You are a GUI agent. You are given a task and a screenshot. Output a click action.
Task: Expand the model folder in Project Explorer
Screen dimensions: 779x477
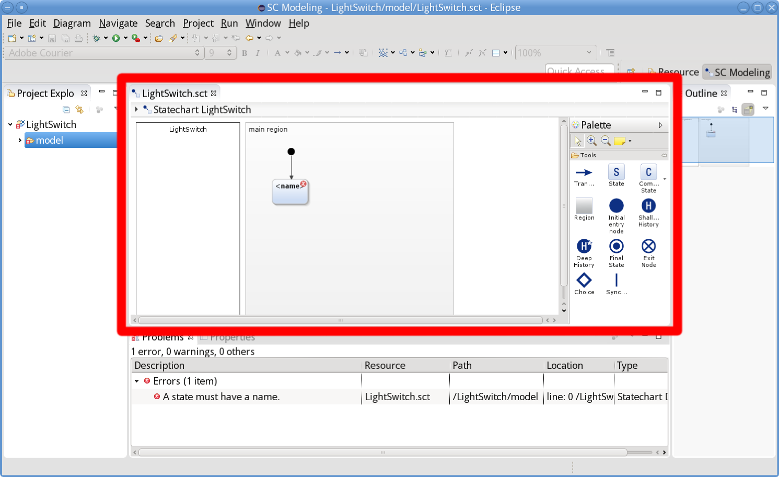point(20,141)
